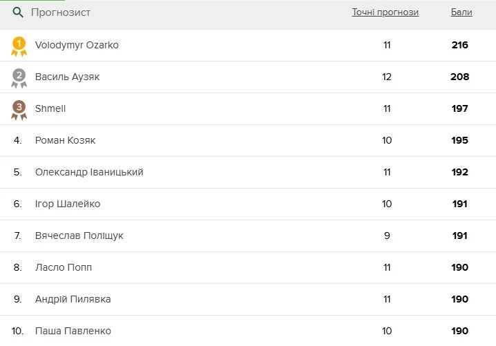Sort by the Точні прогнози column
This screenshot has height=346, width=496.
coord(385,12)
